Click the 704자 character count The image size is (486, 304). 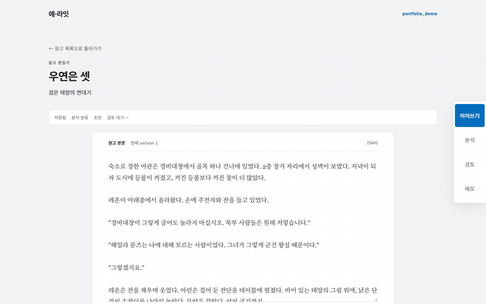coord(372,143)
